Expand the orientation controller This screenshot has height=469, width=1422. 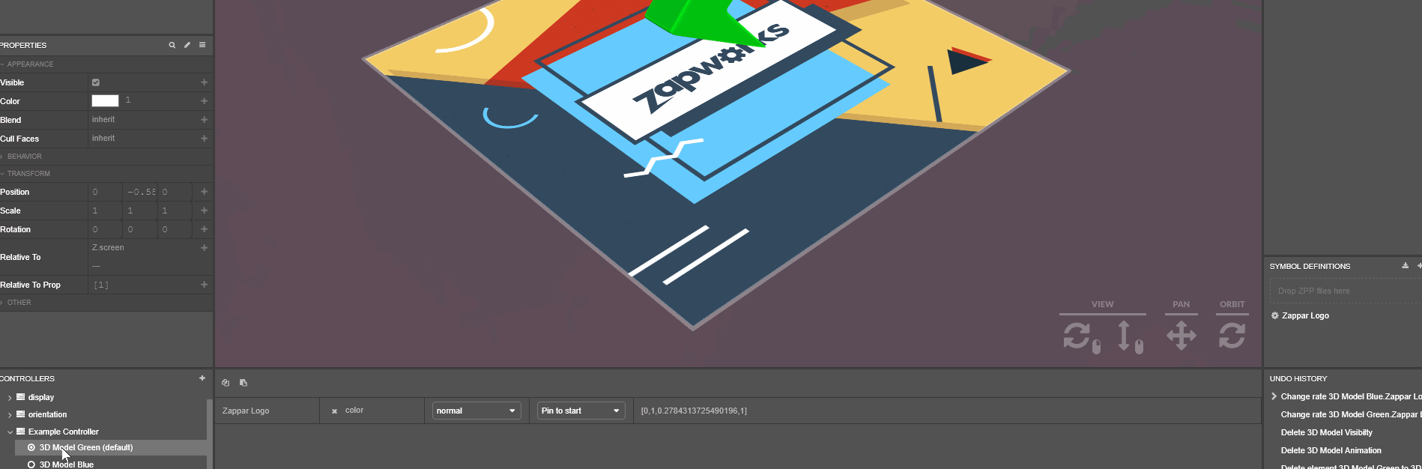[x=10, y=414]
